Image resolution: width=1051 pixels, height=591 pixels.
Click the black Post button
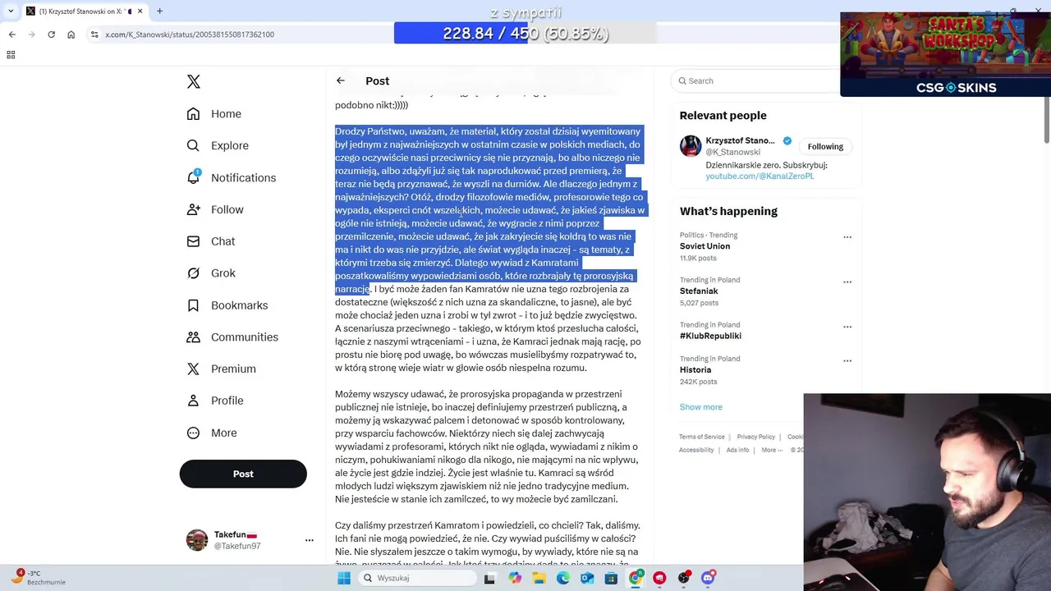pos(243,474)
